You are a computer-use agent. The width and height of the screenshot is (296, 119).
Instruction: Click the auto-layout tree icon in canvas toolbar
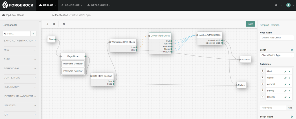pyautogui.click(x=47, y=24)
